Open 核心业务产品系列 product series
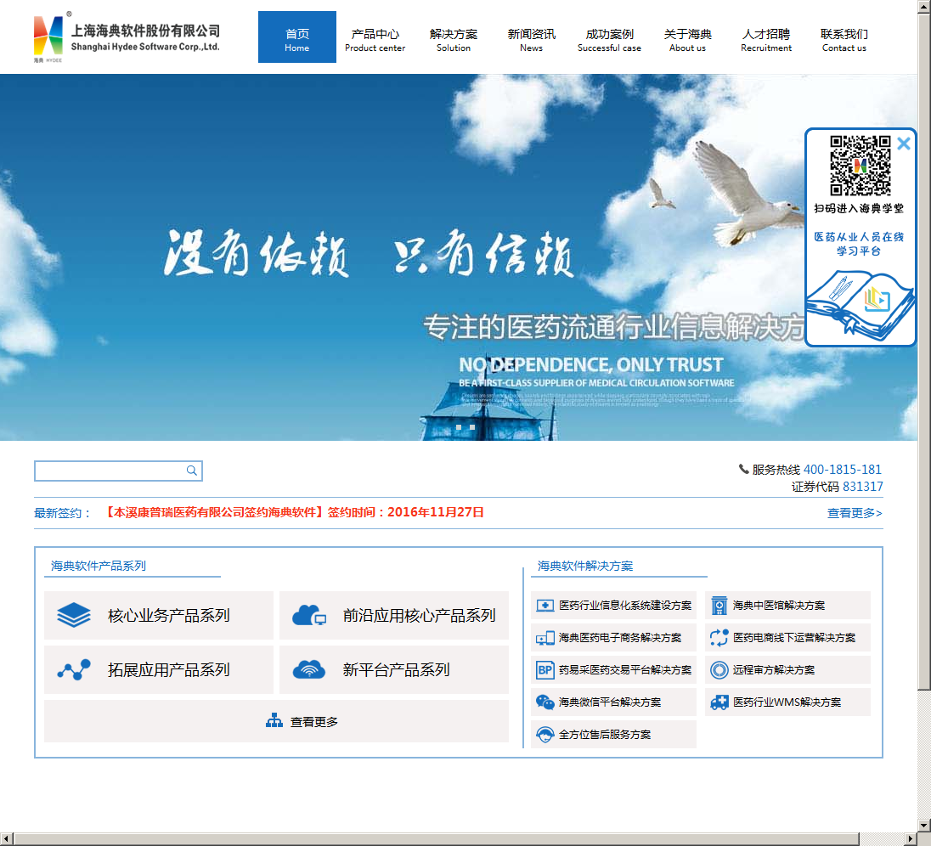Screen dimensions: 931x846 (x=159, y=615)
